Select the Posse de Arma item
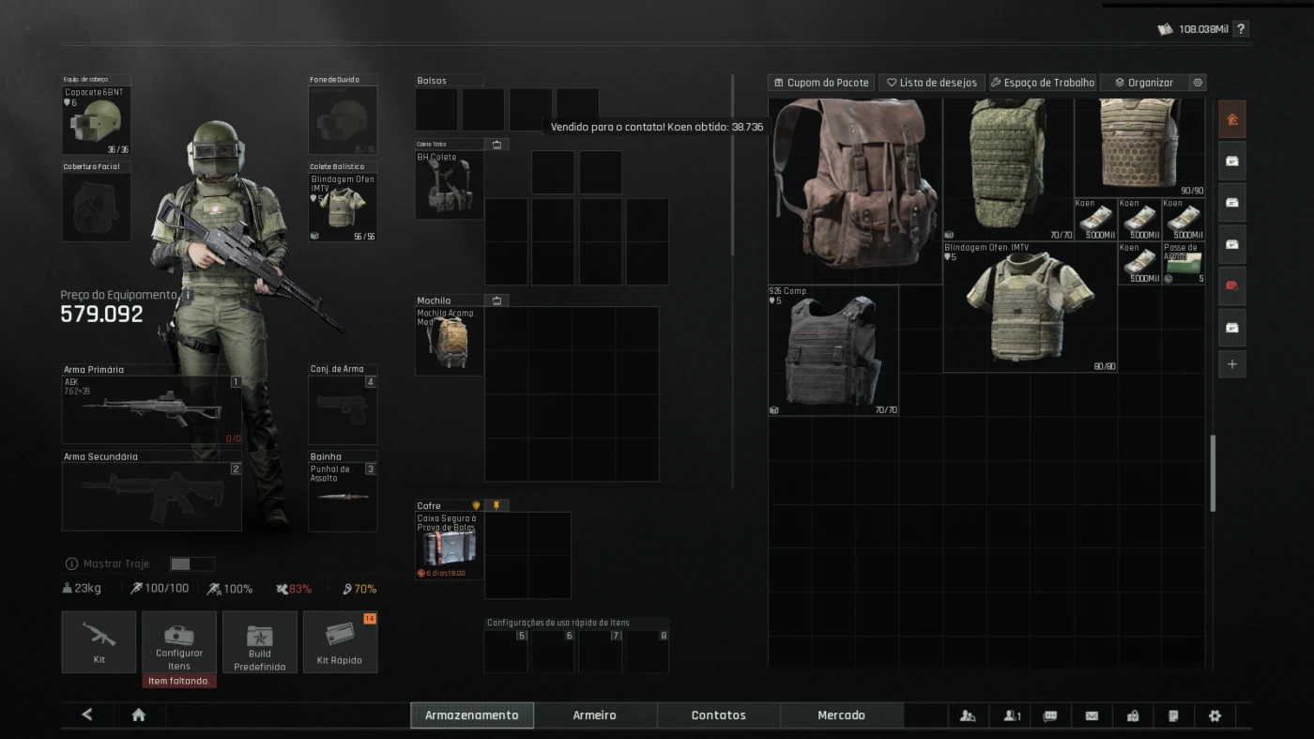 pyautogui.click(x=1184, y=263)
